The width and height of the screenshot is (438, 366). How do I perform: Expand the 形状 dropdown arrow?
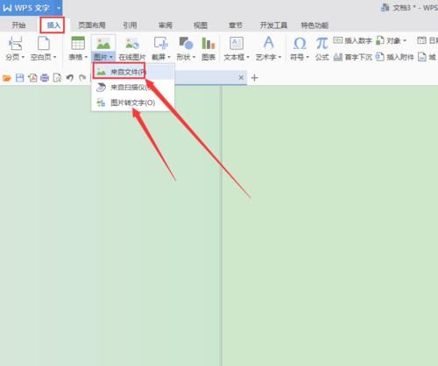pyautogui.click(x=194, y=57)
